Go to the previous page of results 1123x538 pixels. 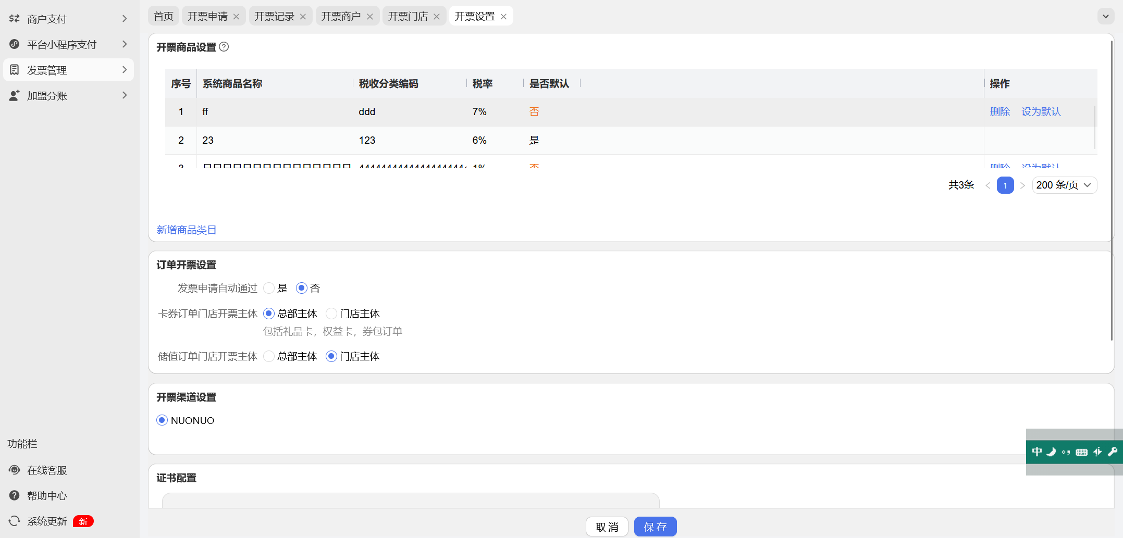pyautogui.click(x=988, y=185)
